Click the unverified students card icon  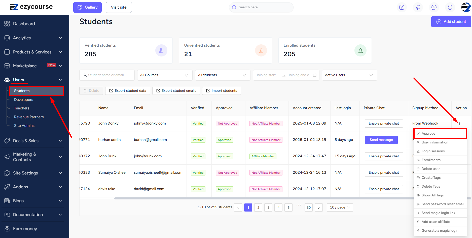261,50
